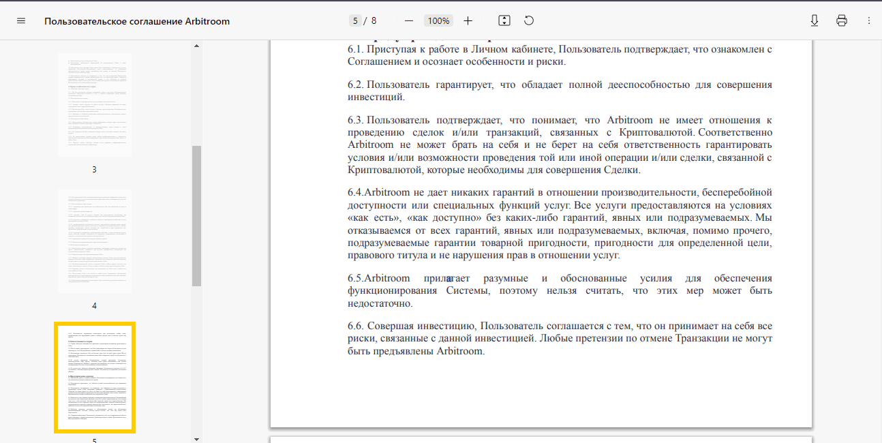This screenshot has width=882, height=443.
Task: Click the zoom in plus icon
Action: 468,21
